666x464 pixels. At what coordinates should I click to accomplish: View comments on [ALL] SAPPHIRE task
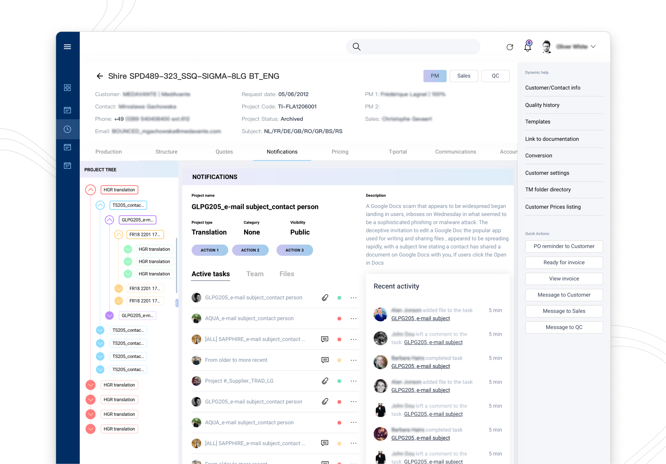pyautogui.click(x=324, y=339)
